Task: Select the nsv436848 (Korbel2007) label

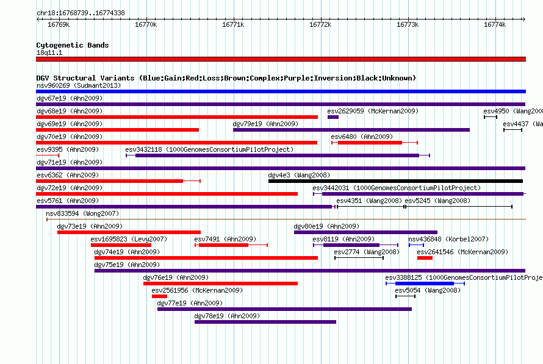Action: coord(448,239)
